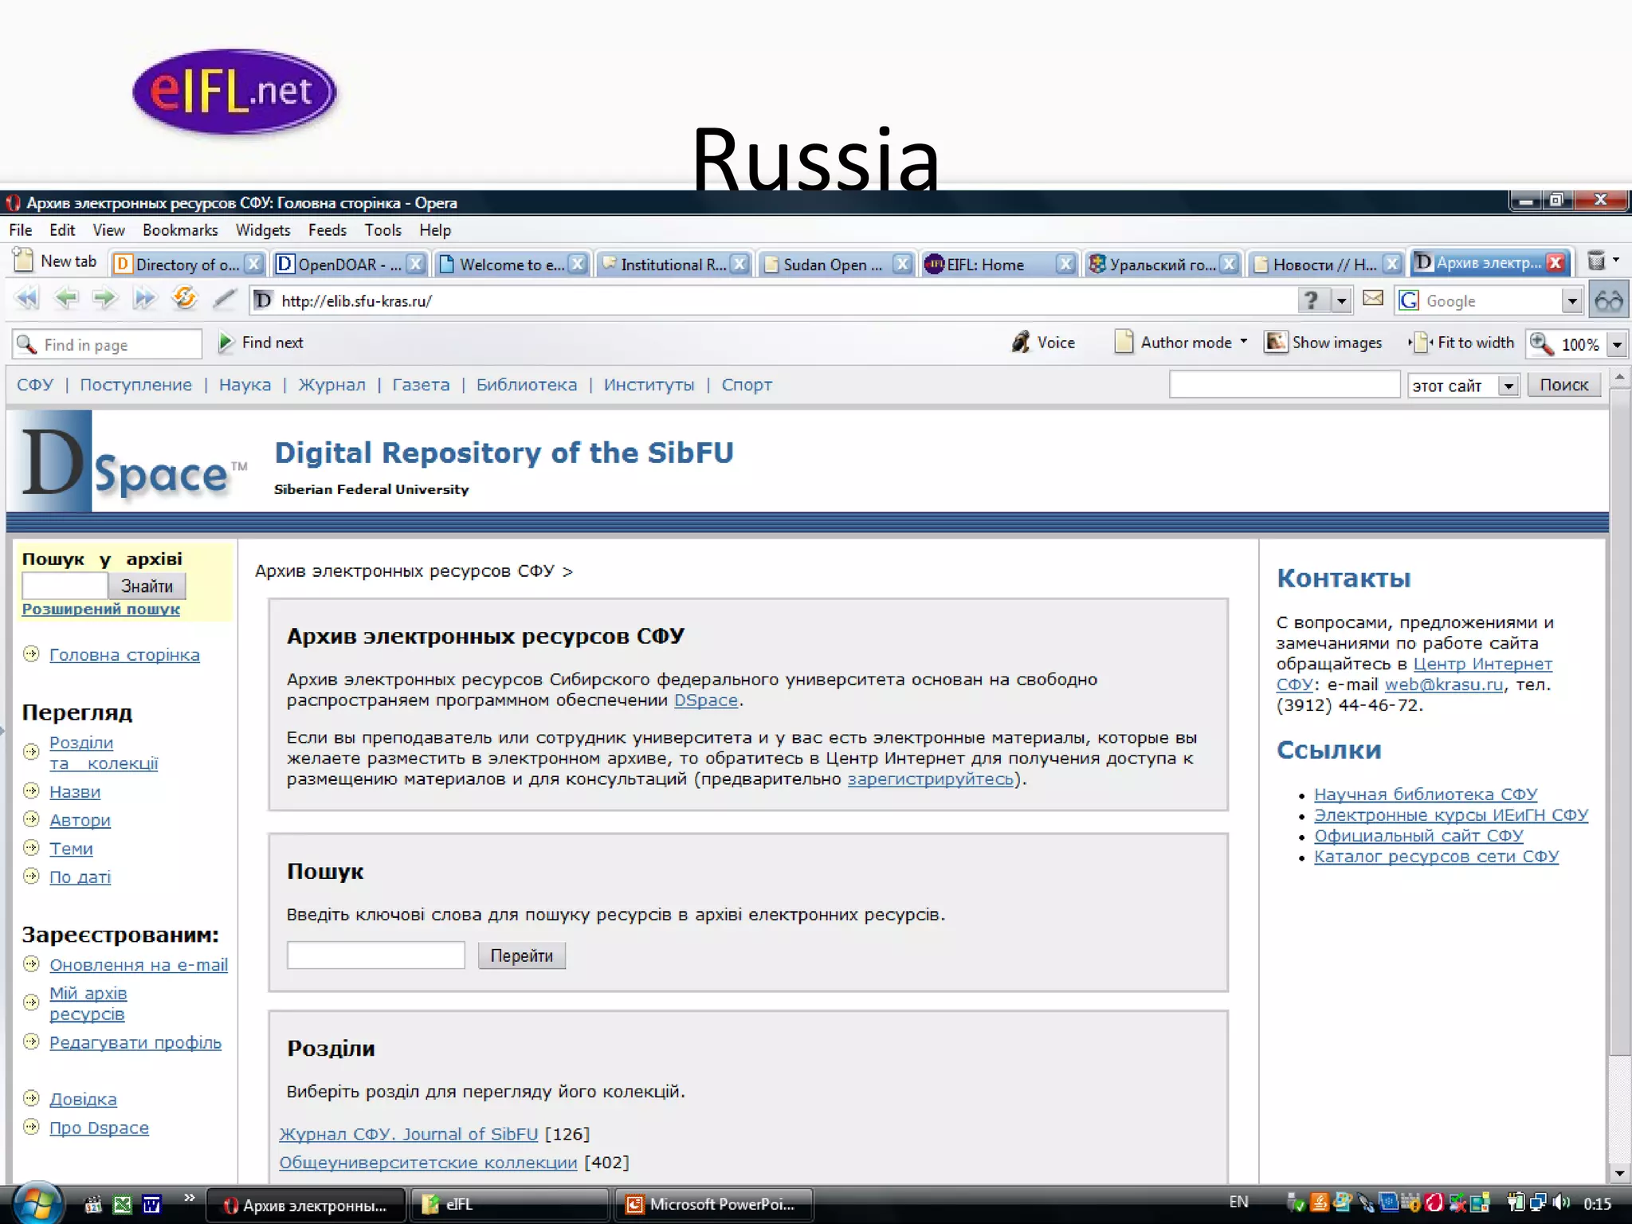Open the 'этот сайт' search scope dropdown
The width and height of the screenshot is (1632, 1224).
pyautogui.click(x=1508, y=386)
